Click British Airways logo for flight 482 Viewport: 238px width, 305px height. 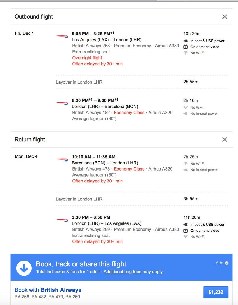pos(62,103)
